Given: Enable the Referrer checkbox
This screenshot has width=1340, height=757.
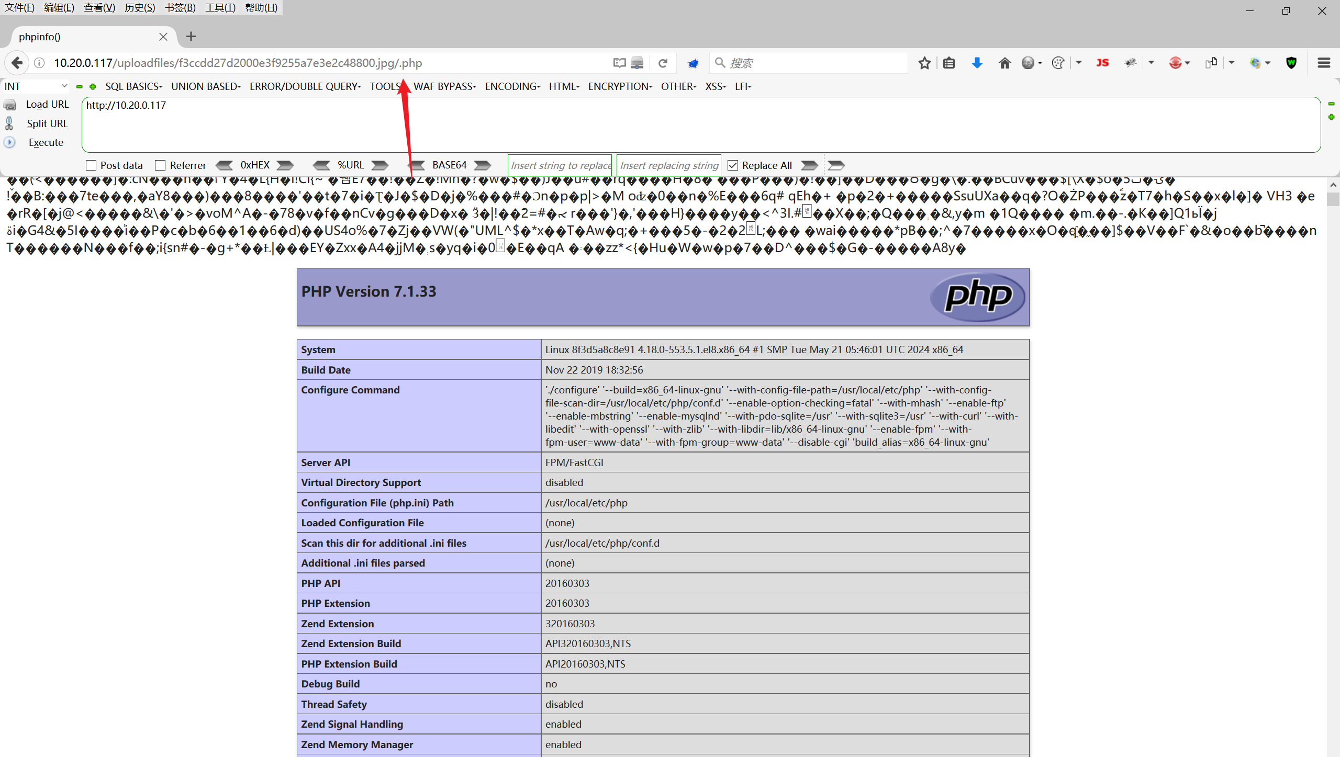Looking at the screenshot, I should (160, 165).
